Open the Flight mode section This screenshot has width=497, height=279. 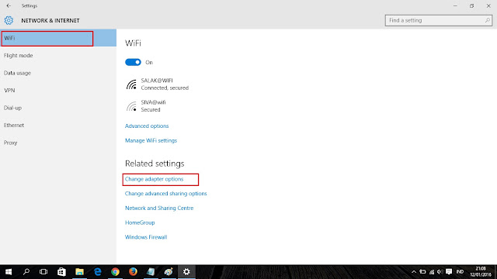(x=18, y=56)
